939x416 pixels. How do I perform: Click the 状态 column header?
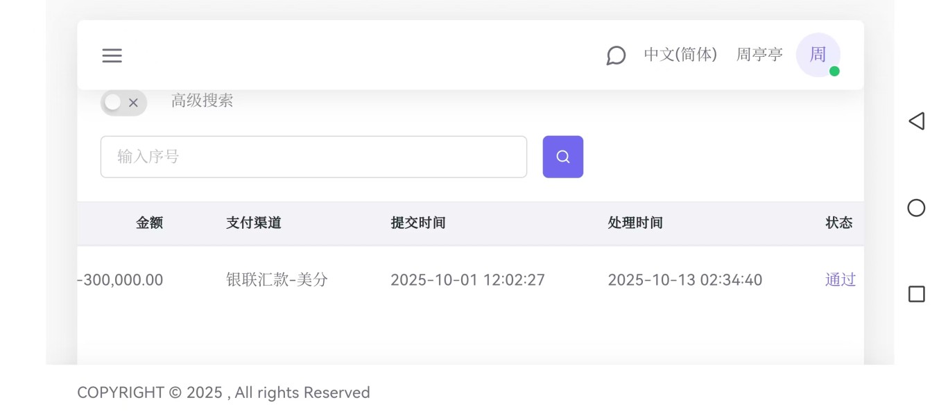pyautogui.click(x=838, y=223)
